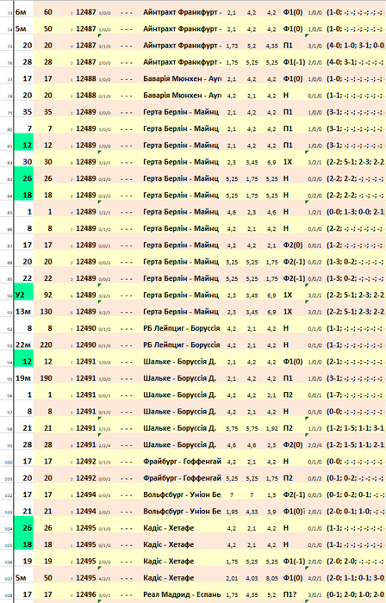This screenshot has height=603, width=386.
Task: Click 'Ф2(0)' cell in Герта Берлін row
Action: pos(294,246)
